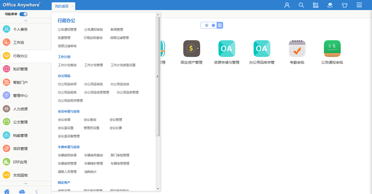Open 会议纪要 link
The width and height of the screenshot is (372, 194).
click(x=116, y=128)
